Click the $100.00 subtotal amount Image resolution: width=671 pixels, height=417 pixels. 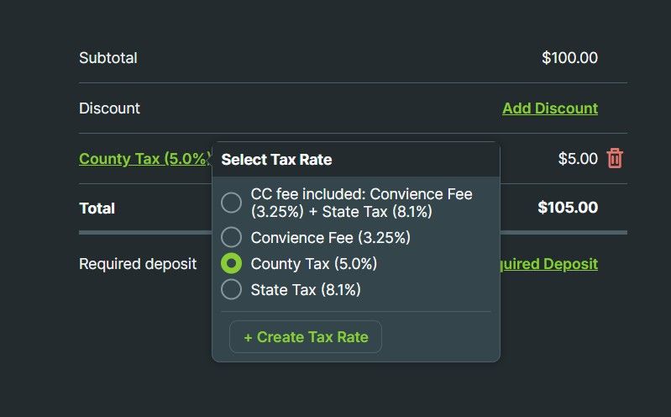tap(569, 58)
